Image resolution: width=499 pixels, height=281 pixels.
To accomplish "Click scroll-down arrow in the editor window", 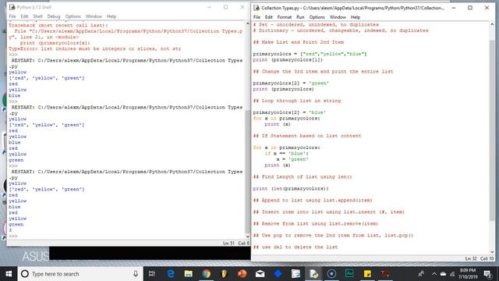I will 492,252.
